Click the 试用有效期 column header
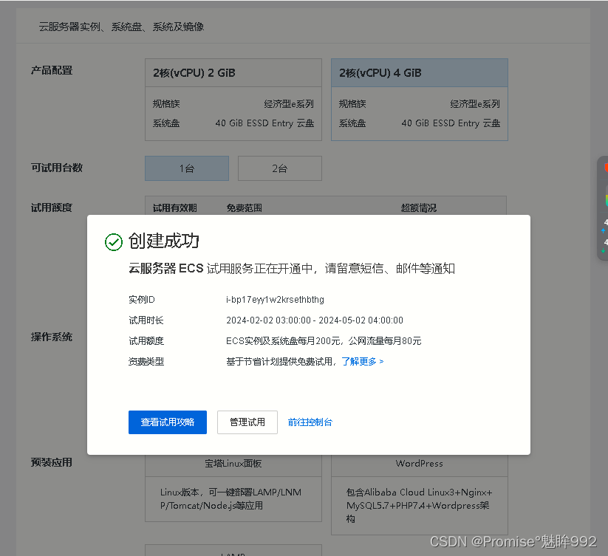The height and width of the screenshot is (556, 608). tap(175, 208)
